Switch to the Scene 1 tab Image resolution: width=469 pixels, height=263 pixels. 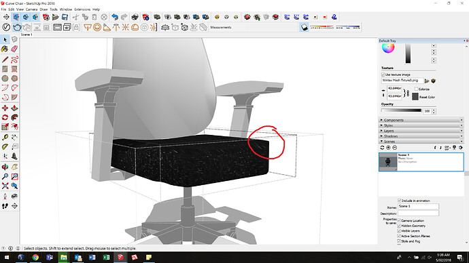click(27, 35)
